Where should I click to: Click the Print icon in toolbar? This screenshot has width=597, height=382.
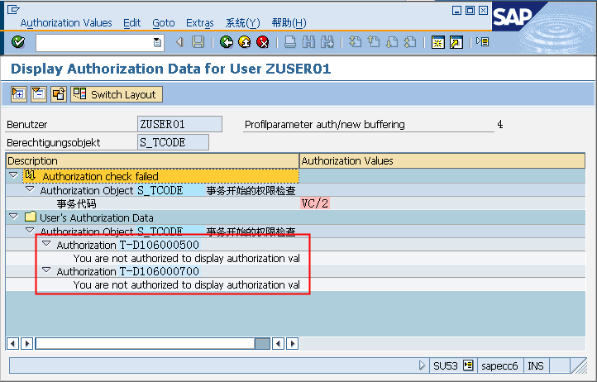[290, 42]
